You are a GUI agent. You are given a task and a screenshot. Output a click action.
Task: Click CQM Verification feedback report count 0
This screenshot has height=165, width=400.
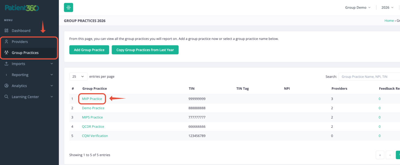click(x=380, y=136)
